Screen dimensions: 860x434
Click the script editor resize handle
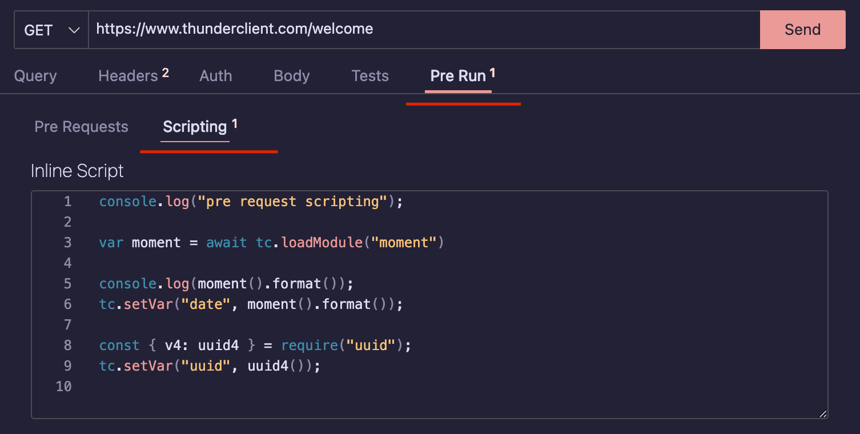click(x=822, y=413)
